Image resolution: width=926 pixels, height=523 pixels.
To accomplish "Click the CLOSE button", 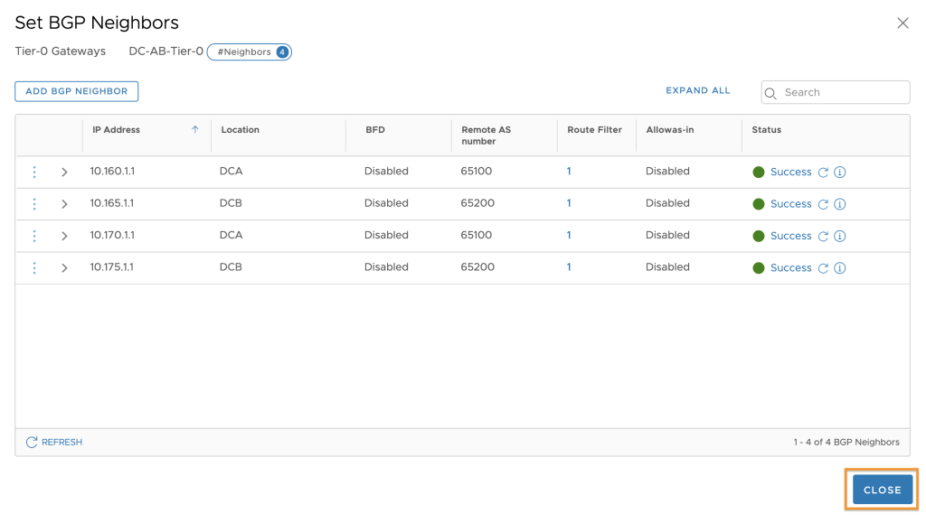I will [883, 490].
